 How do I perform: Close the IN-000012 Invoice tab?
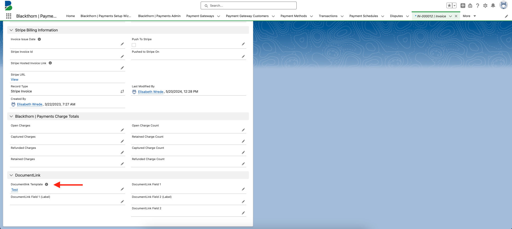tap(456, 16)
